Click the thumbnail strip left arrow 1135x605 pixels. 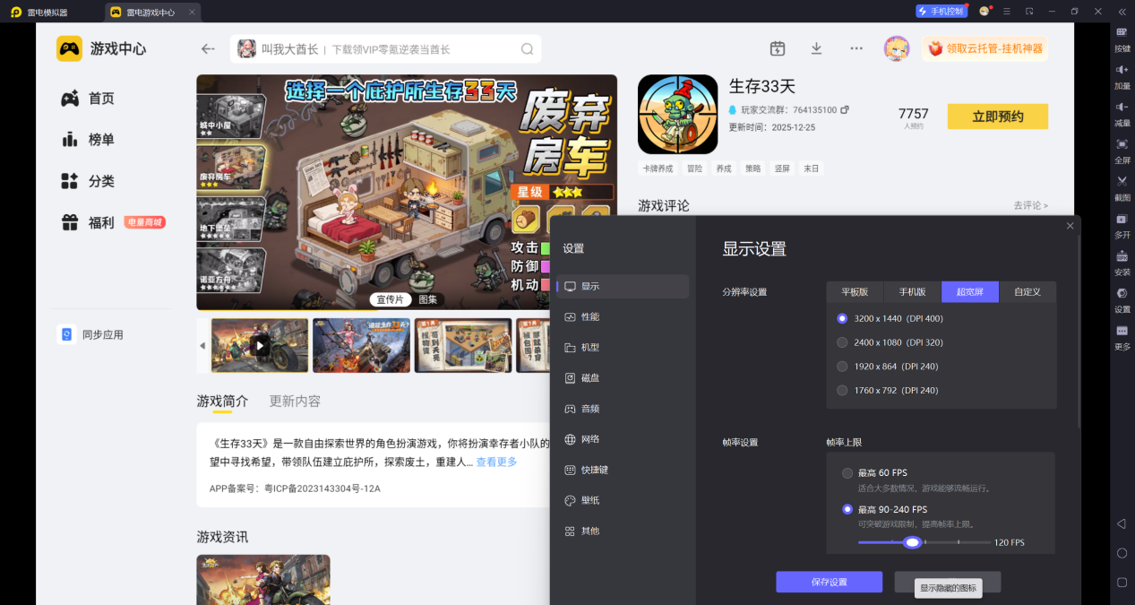[x=202, y=345]
